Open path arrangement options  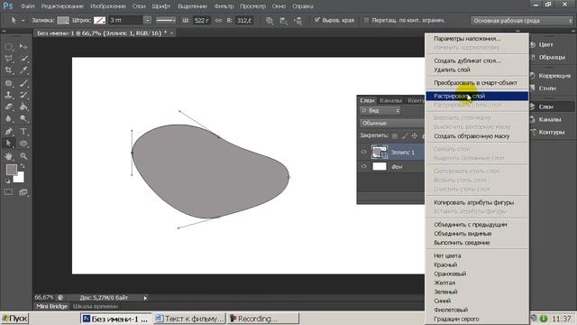click(298, 21)
